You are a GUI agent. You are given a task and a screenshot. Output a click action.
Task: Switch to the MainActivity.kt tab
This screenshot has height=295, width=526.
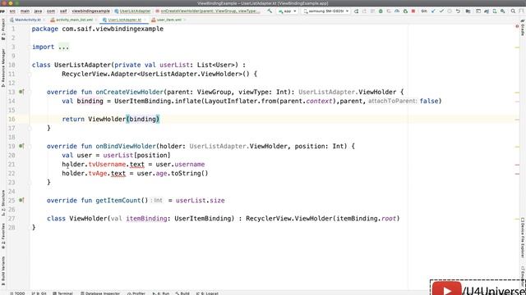pos(27,20)
